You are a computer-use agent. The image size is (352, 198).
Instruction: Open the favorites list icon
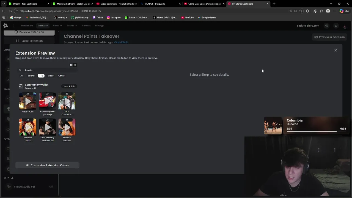tap(321, 11)
